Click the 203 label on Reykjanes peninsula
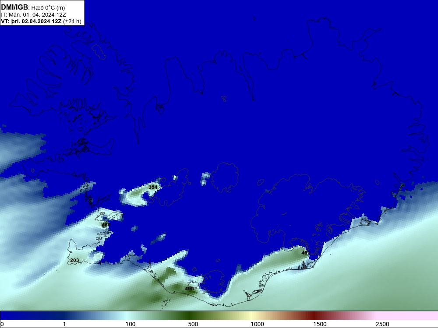Viewport: 438px width, 328px height. [x=74, y=260]
